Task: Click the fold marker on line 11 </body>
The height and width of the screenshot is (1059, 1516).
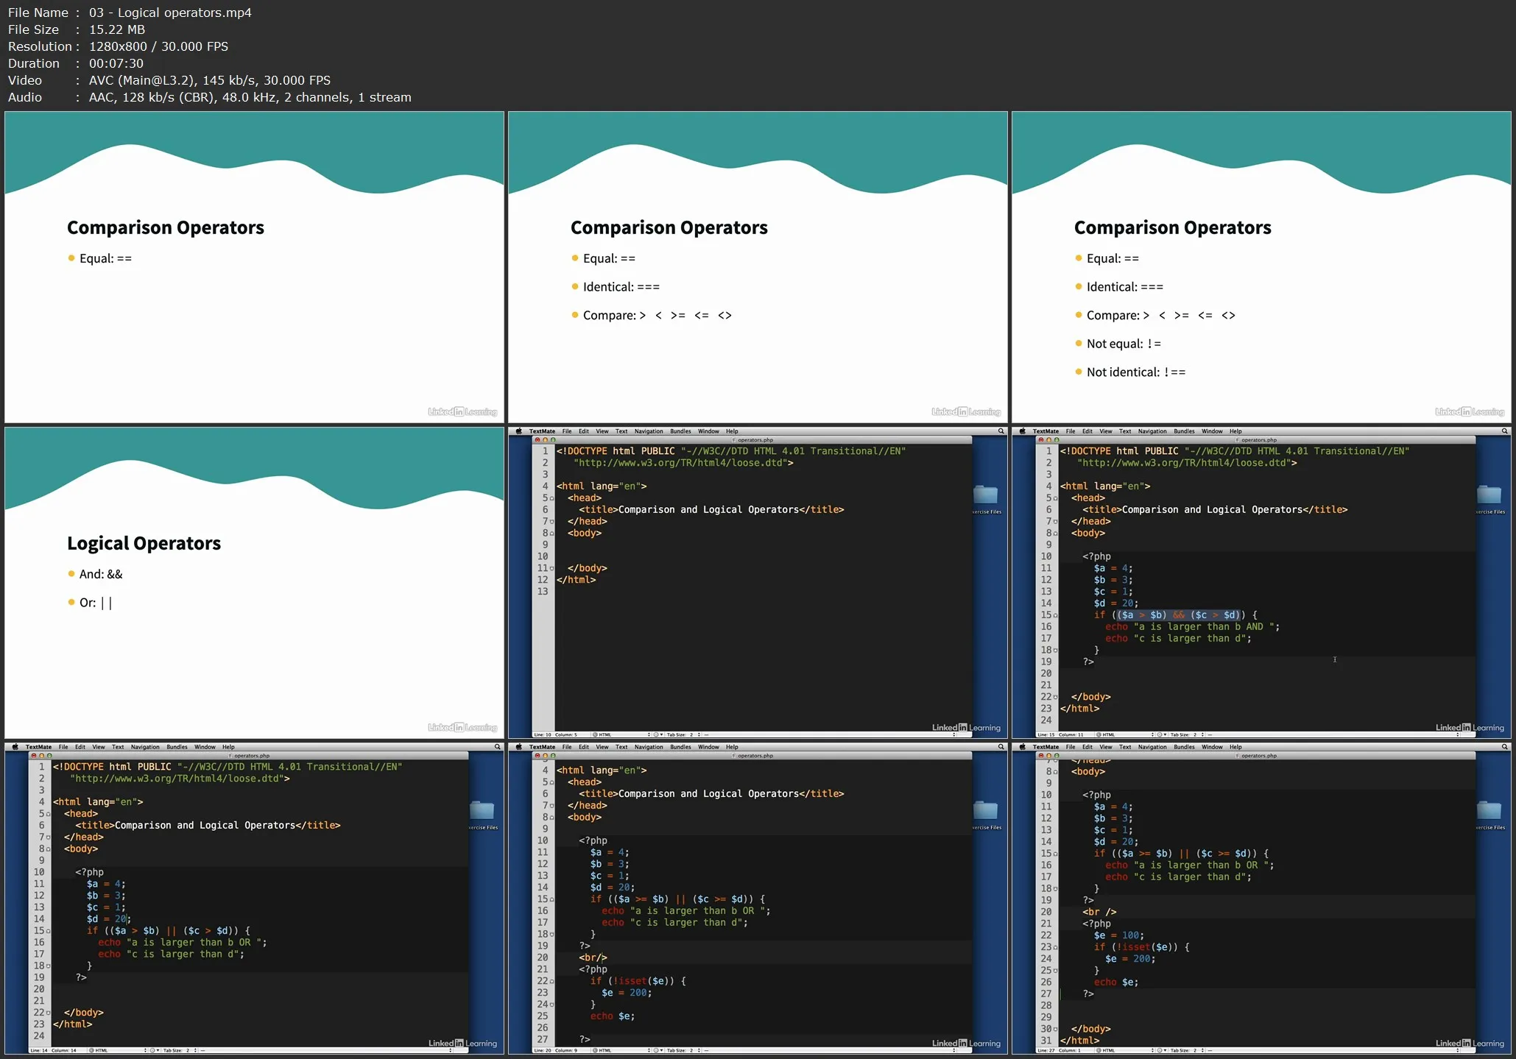Action: coord(552,569)
